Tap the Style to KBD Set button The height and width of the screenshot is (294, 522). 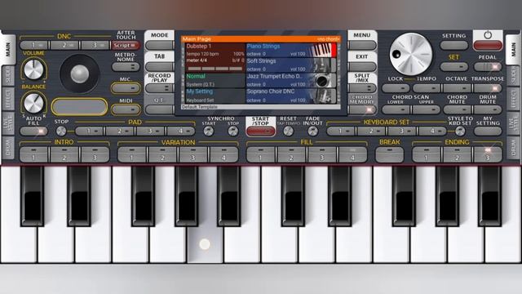coord(460,131)
